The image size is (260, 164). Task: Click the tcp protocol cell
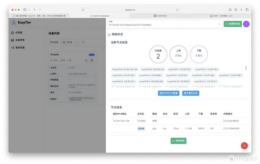pos(164,129)
